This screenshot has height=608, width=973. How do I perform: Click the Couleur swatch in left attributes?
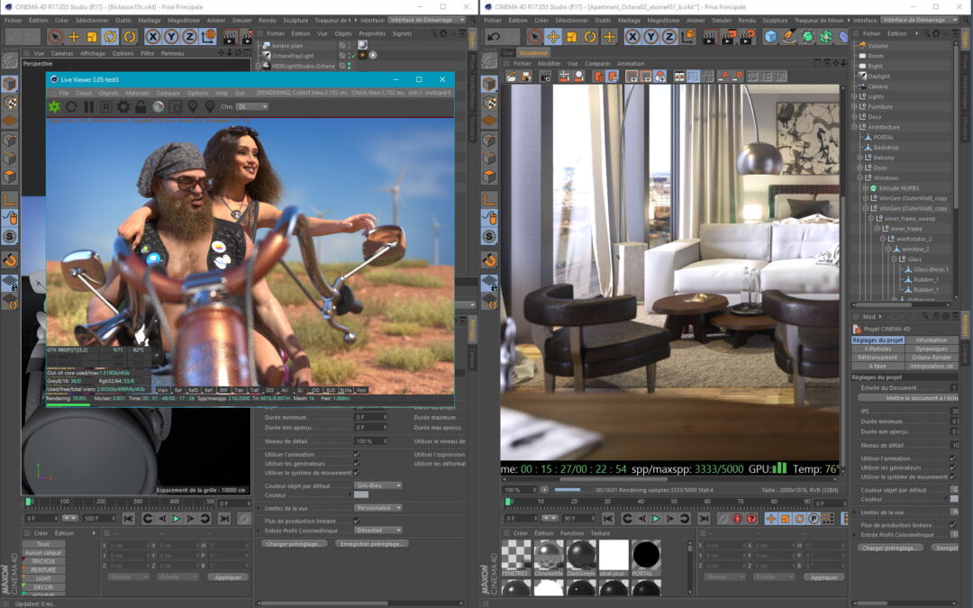(361, 495)
